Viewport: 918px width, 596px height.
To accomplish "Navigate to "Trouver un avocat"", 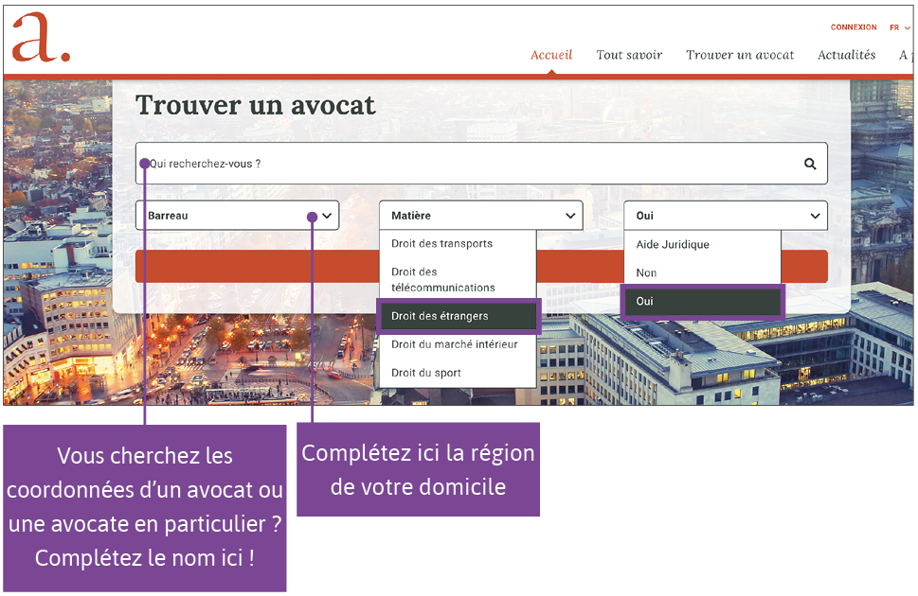I will (x=739, y=55).
